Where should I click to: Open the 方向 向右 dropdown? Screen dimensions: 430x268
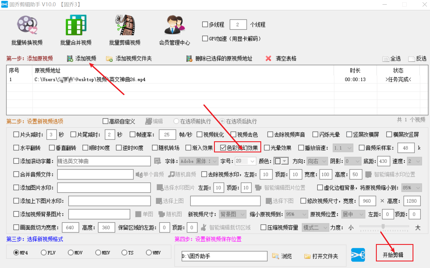[317, 161]
